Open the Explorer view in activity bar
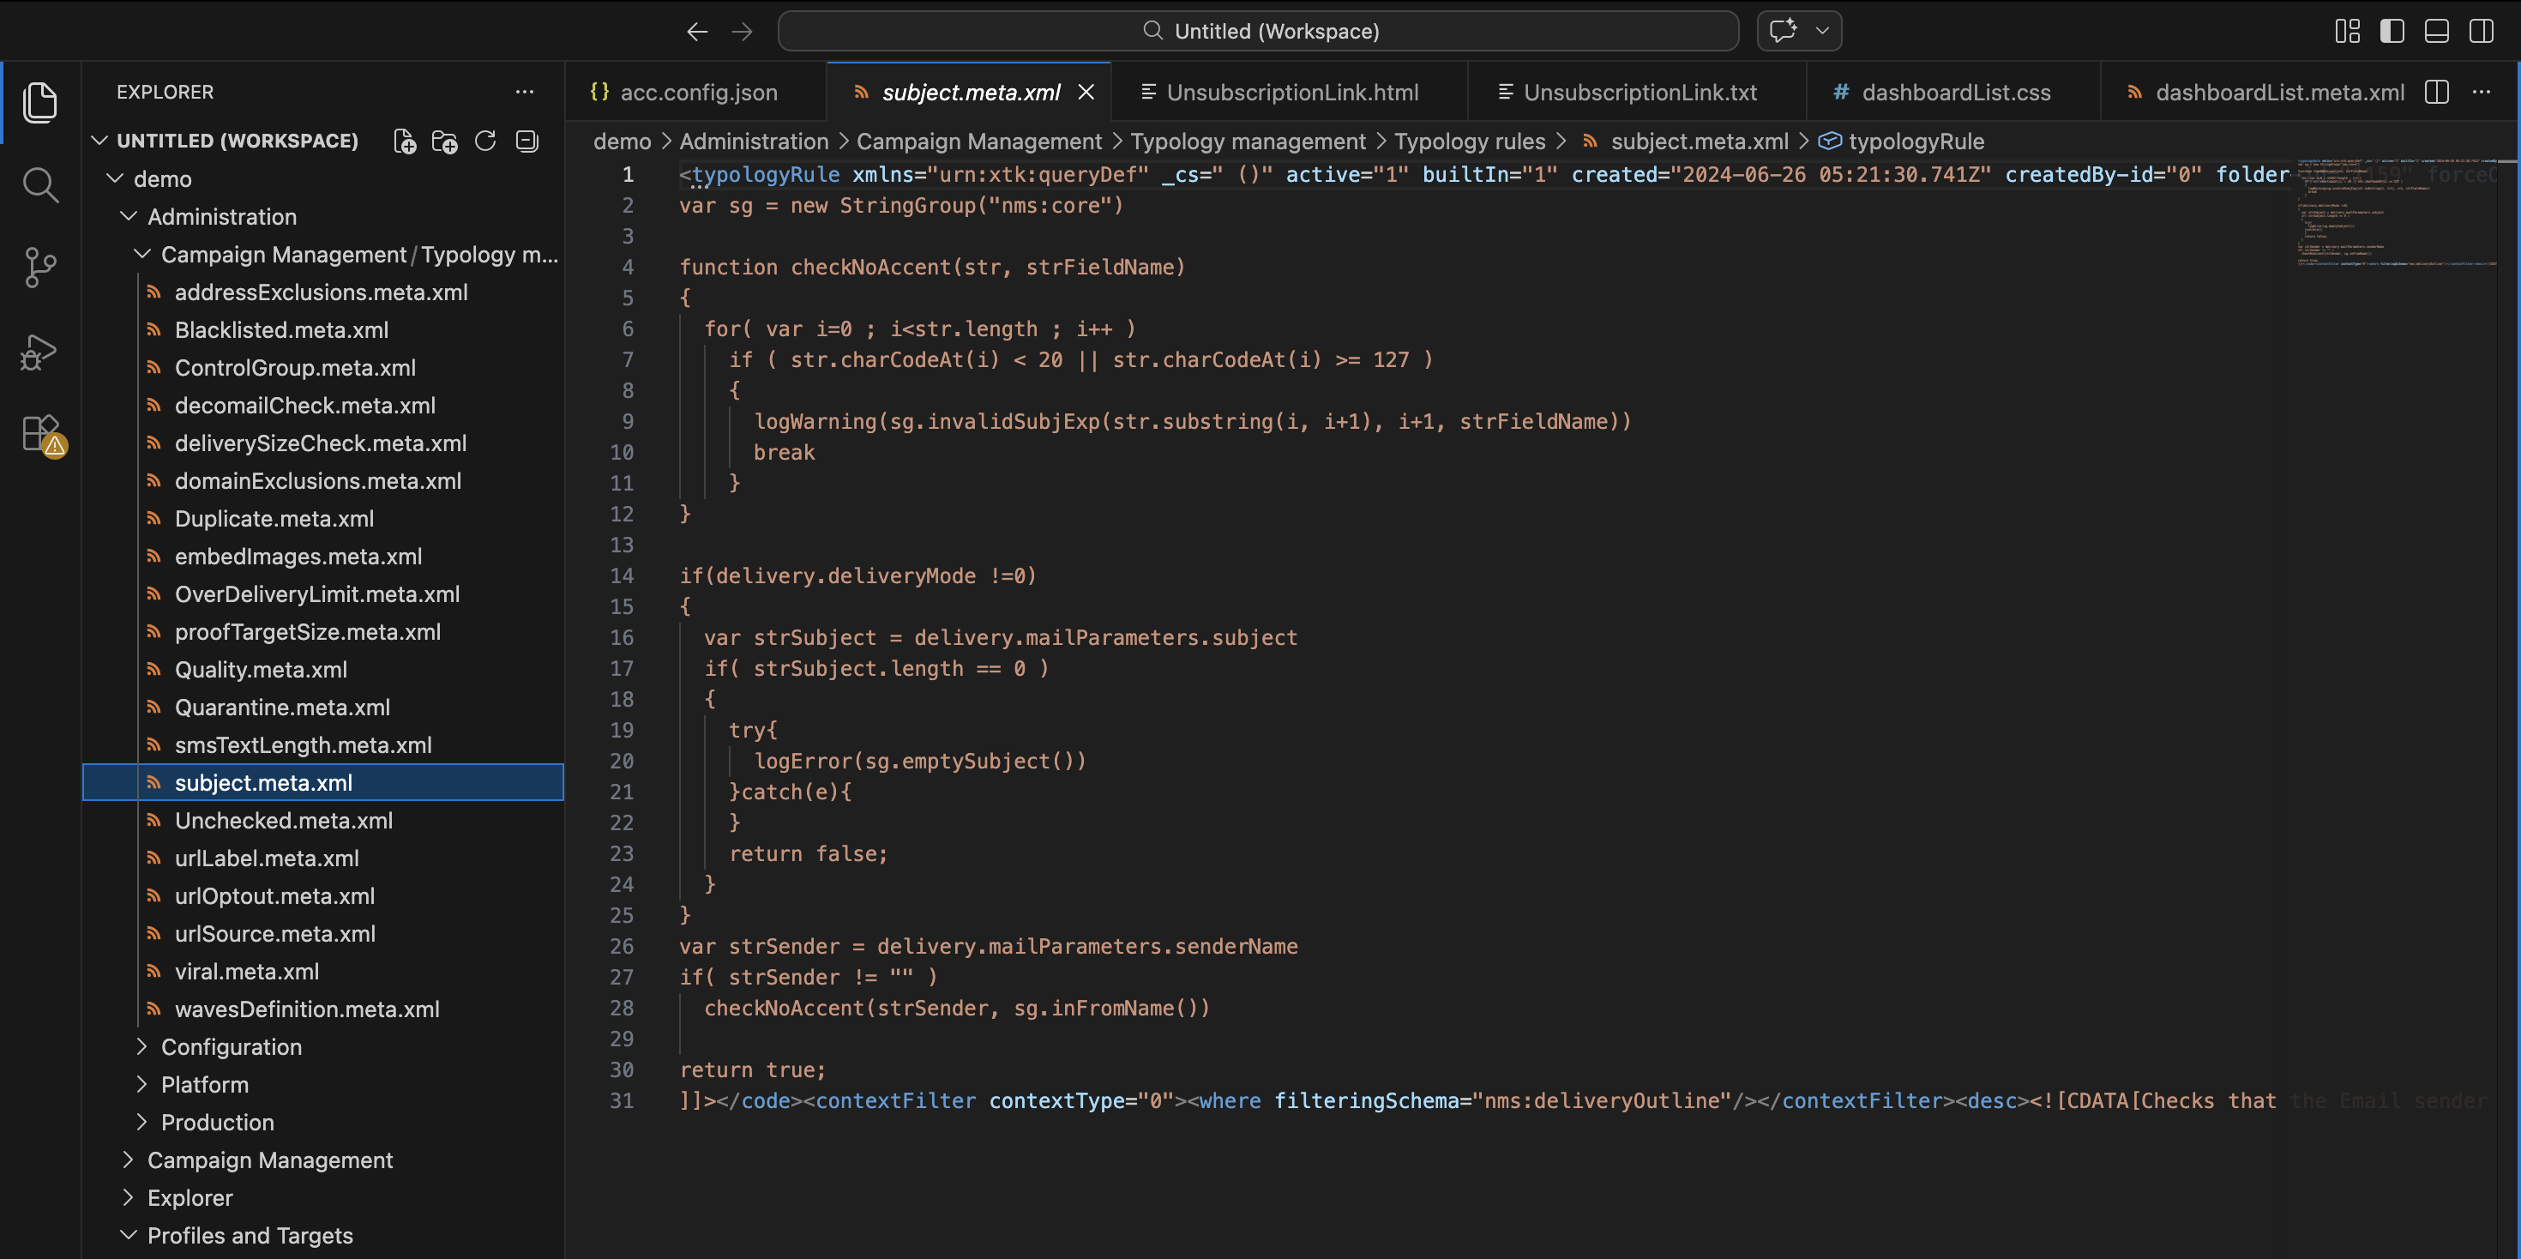Image resolution: width=2521 pixels, height=1259 pixels. (40, 102)
